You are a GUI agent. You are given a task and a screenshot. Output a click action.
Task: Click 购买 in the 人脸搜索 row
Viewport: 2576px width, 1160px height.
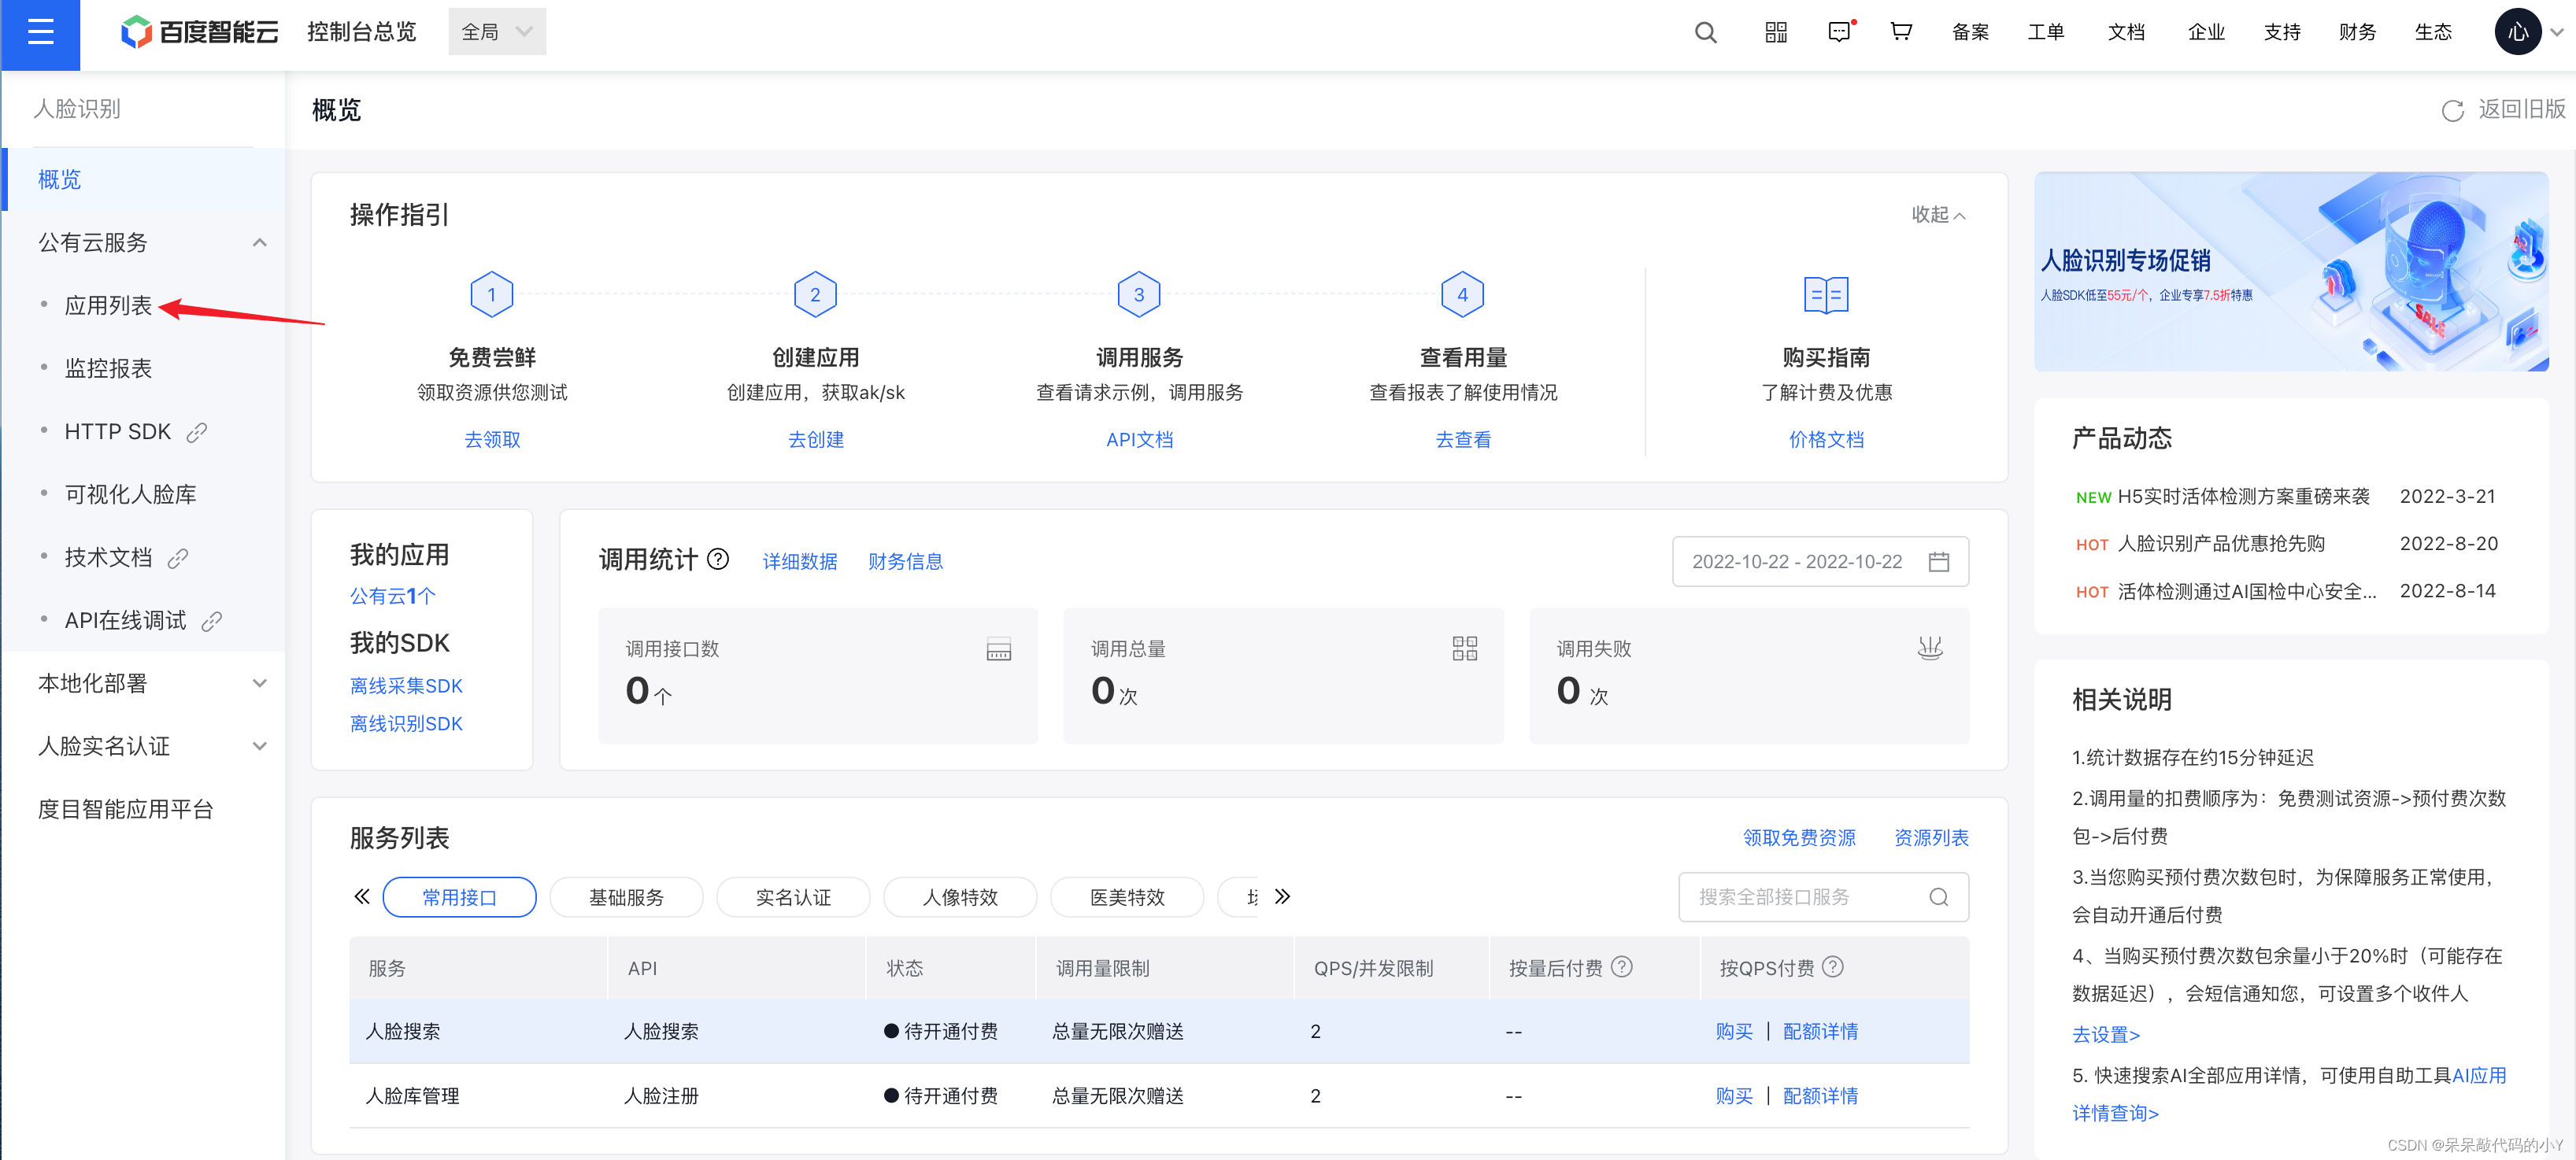click(1734, 1031)
